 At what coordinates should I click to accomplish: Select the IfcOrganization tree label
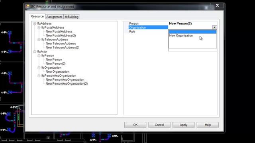click(x=51, y=68)
